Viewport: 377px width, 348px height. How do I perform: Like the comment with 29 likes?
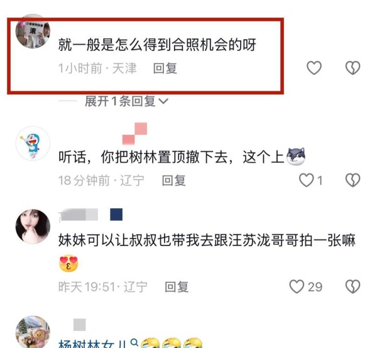297,286
